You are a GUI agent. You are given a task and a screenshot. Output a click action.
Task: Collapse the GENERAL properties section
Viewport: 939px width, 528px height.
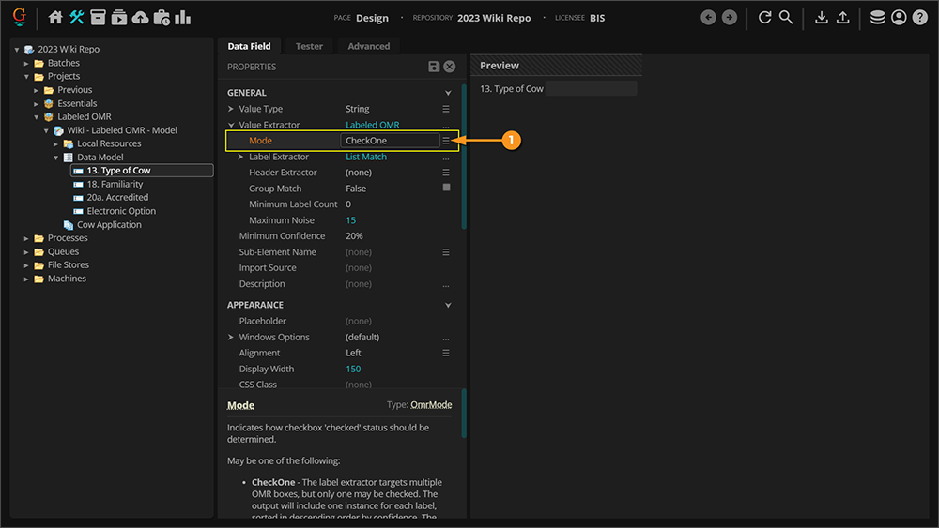click(x=448, y=93)
